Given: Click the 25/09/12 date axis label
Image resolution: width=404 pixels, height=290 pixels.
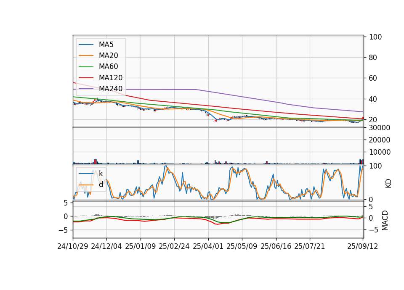Looking at the screenshot, I should point(363,246).
